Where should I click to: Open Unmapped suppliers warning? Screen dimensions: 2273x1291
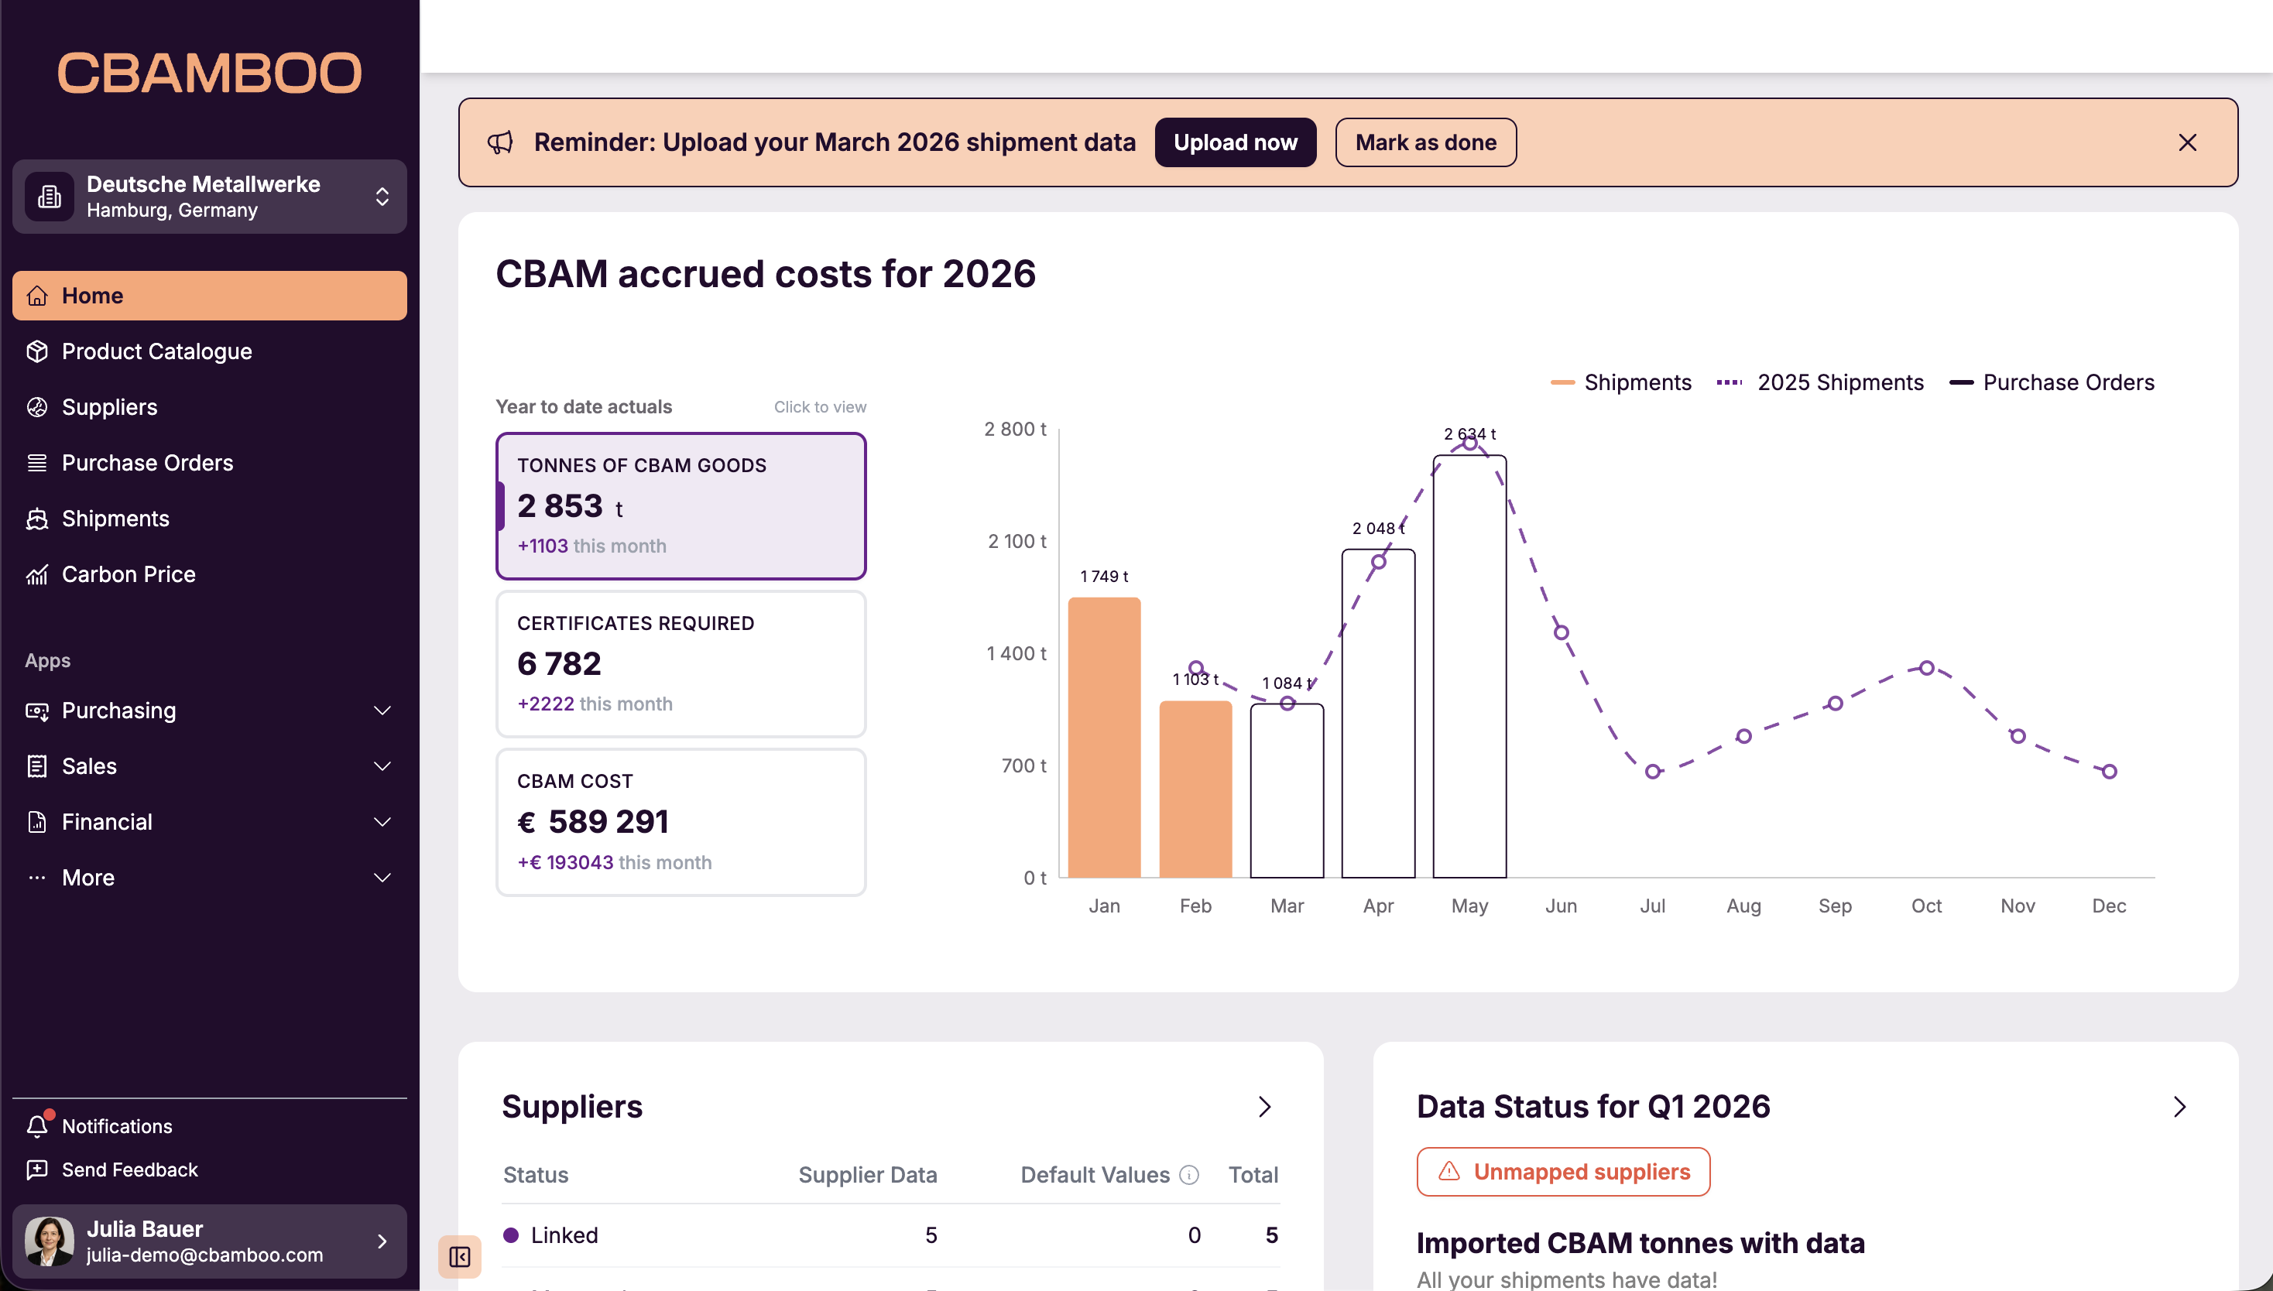(x=1564, y=1171)
